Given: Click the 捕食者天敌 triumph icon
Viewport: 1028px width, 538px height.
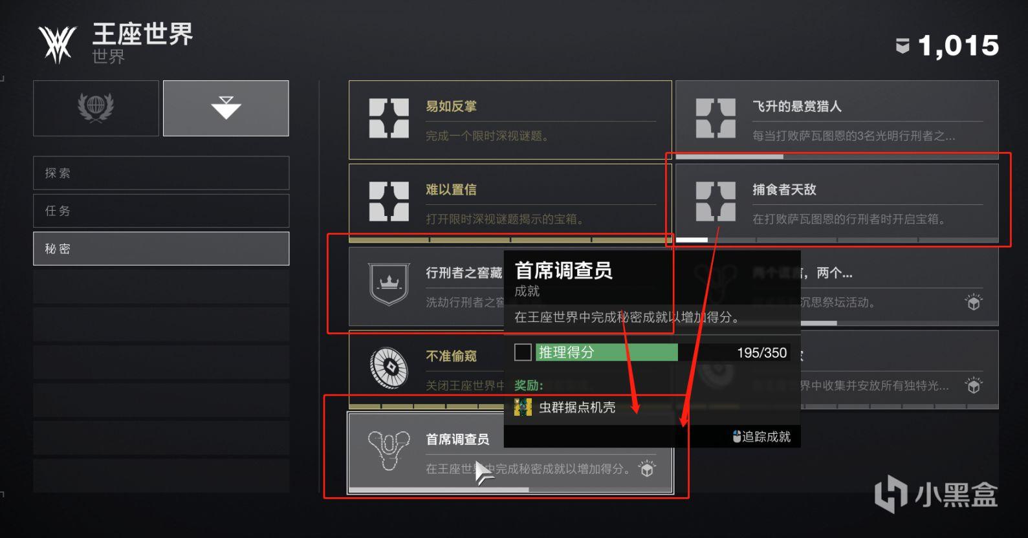Looking at the screenshot, I should (716, 201).
